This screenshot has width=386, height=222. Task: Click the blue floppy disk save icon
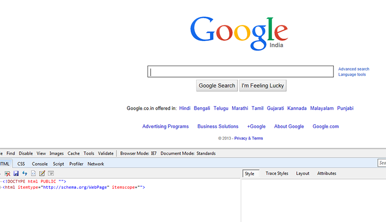[x=16, y=174]
